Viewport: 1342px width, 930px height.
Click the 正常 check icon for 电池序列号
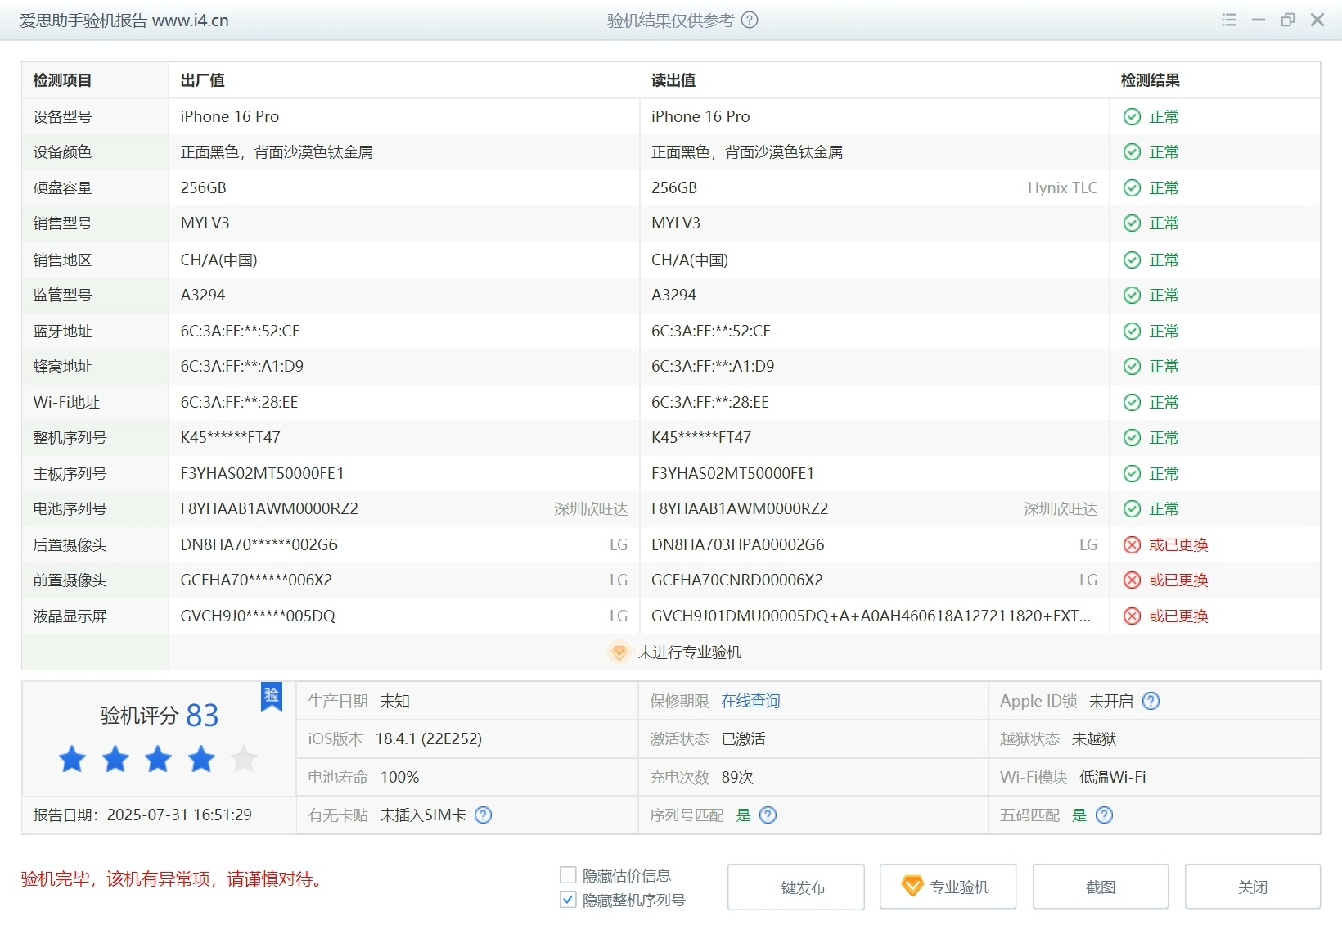point(1132,509)
